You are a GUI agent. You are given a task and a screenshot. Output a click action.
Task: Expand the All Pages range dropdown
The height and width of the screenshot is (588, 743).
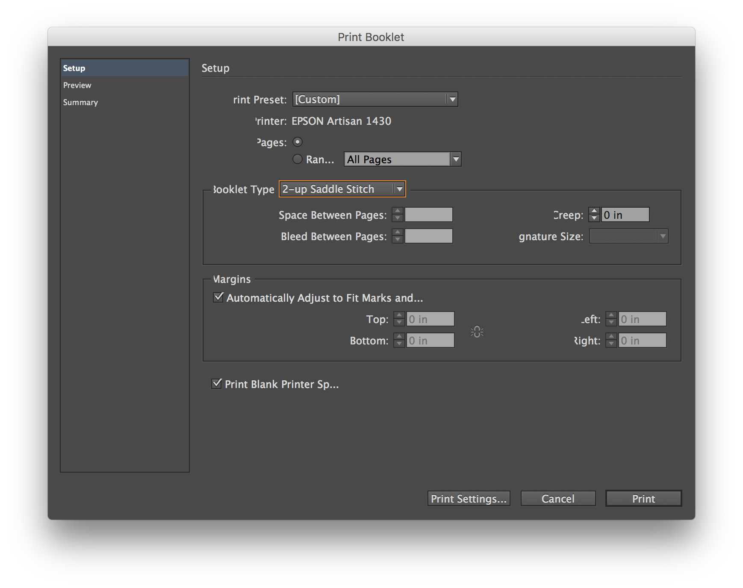[x=456, y=159]
